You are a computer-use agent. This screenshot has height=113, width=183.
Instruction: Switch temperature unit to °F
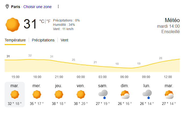[x=48, y=21]
